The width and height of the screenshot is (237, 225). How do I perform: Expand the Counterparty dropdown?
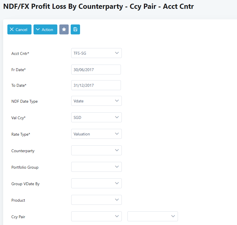tap(96, 150)
